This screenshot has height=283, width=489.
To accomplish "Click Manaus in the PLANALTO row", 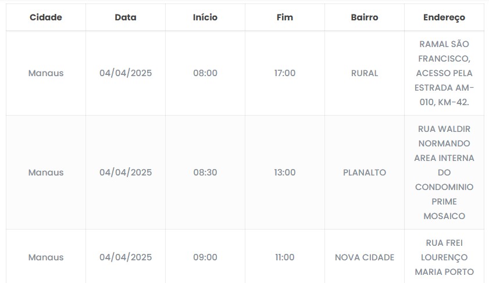I will (x=46, y=173).
